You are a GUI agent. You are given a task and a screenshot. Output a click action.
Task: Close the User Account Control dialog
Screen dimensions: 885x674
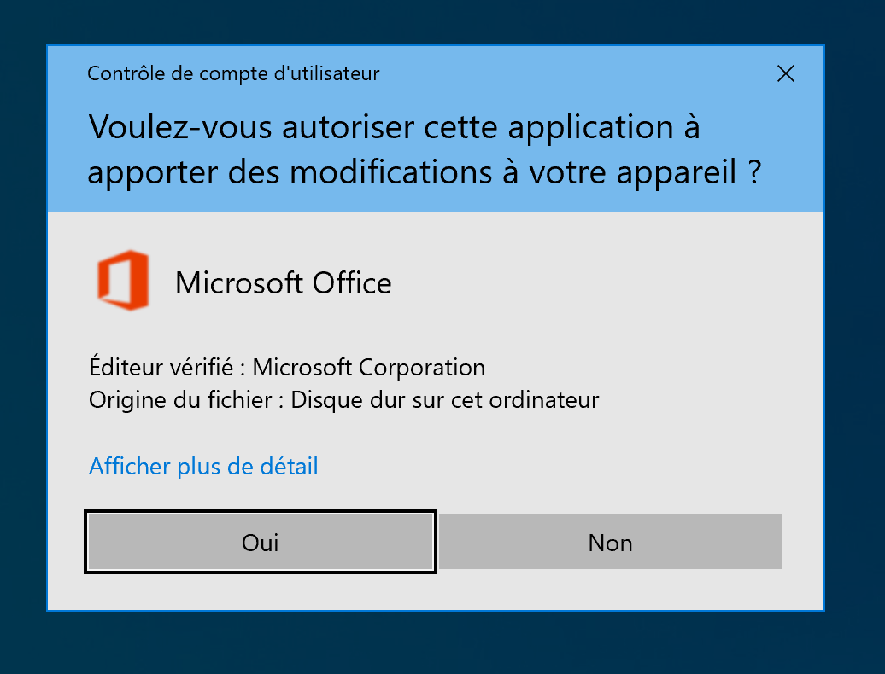786,73
